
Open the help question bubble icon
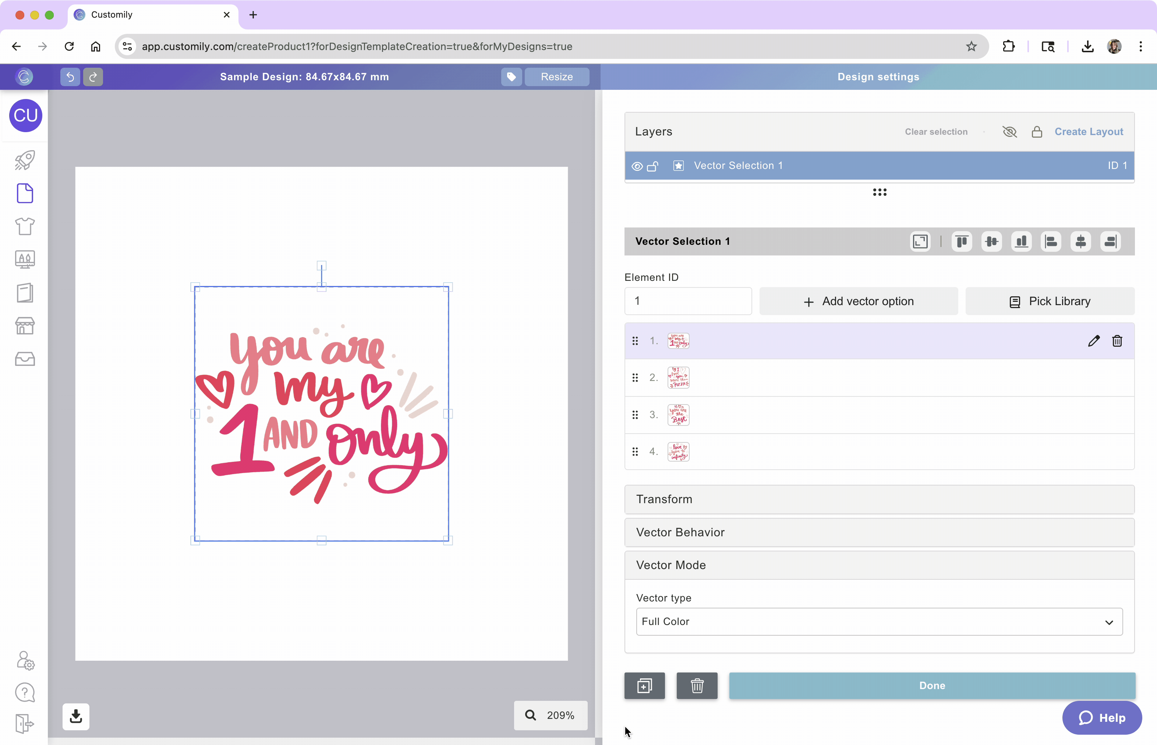tap(25, 692)
